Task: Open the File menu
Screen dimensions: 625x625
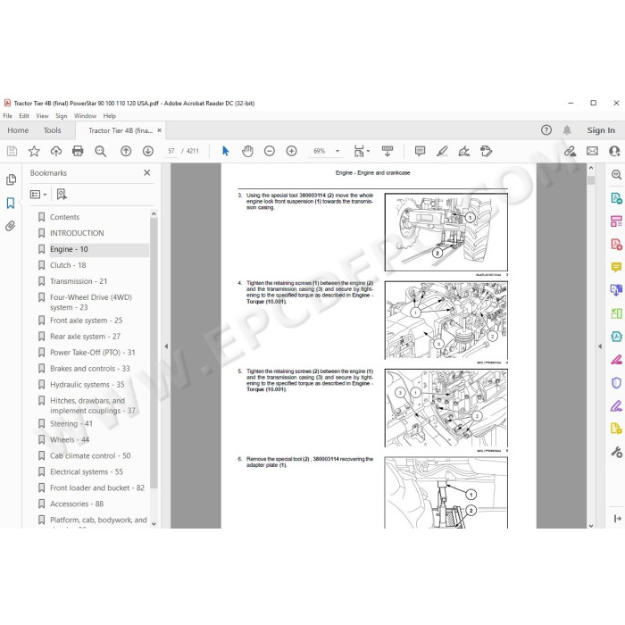Action: (x=7, y=115)
